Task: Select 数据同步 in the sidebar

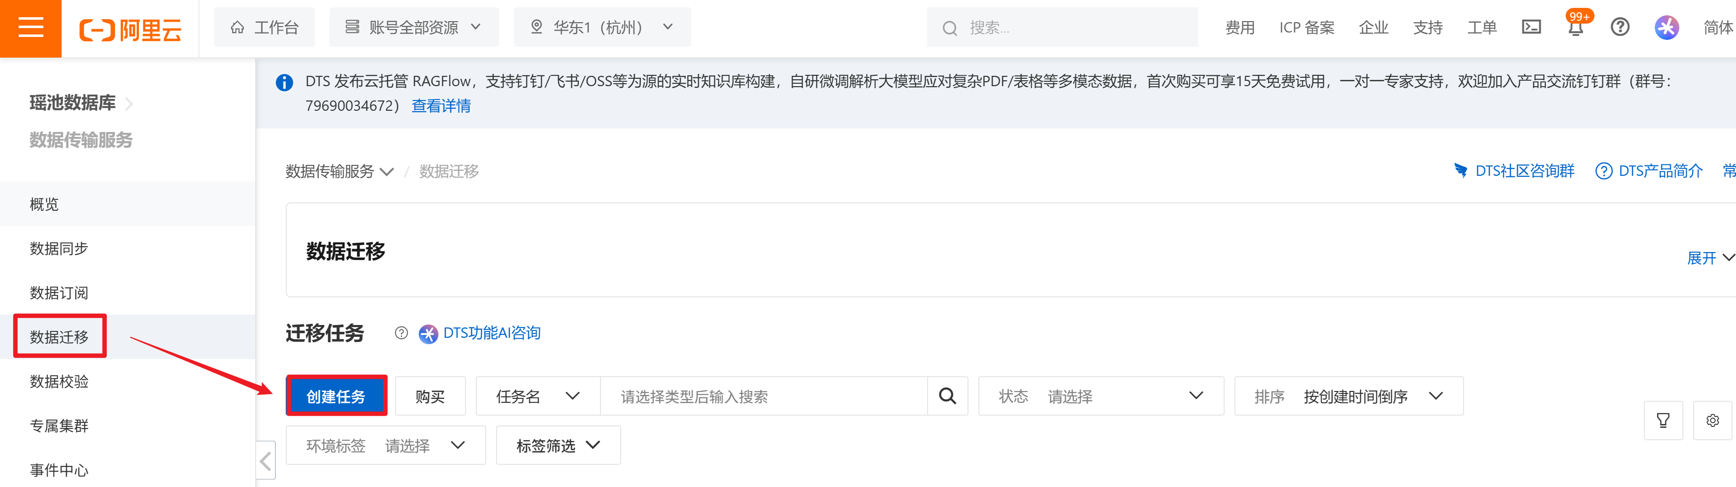Action: point(128,249)
